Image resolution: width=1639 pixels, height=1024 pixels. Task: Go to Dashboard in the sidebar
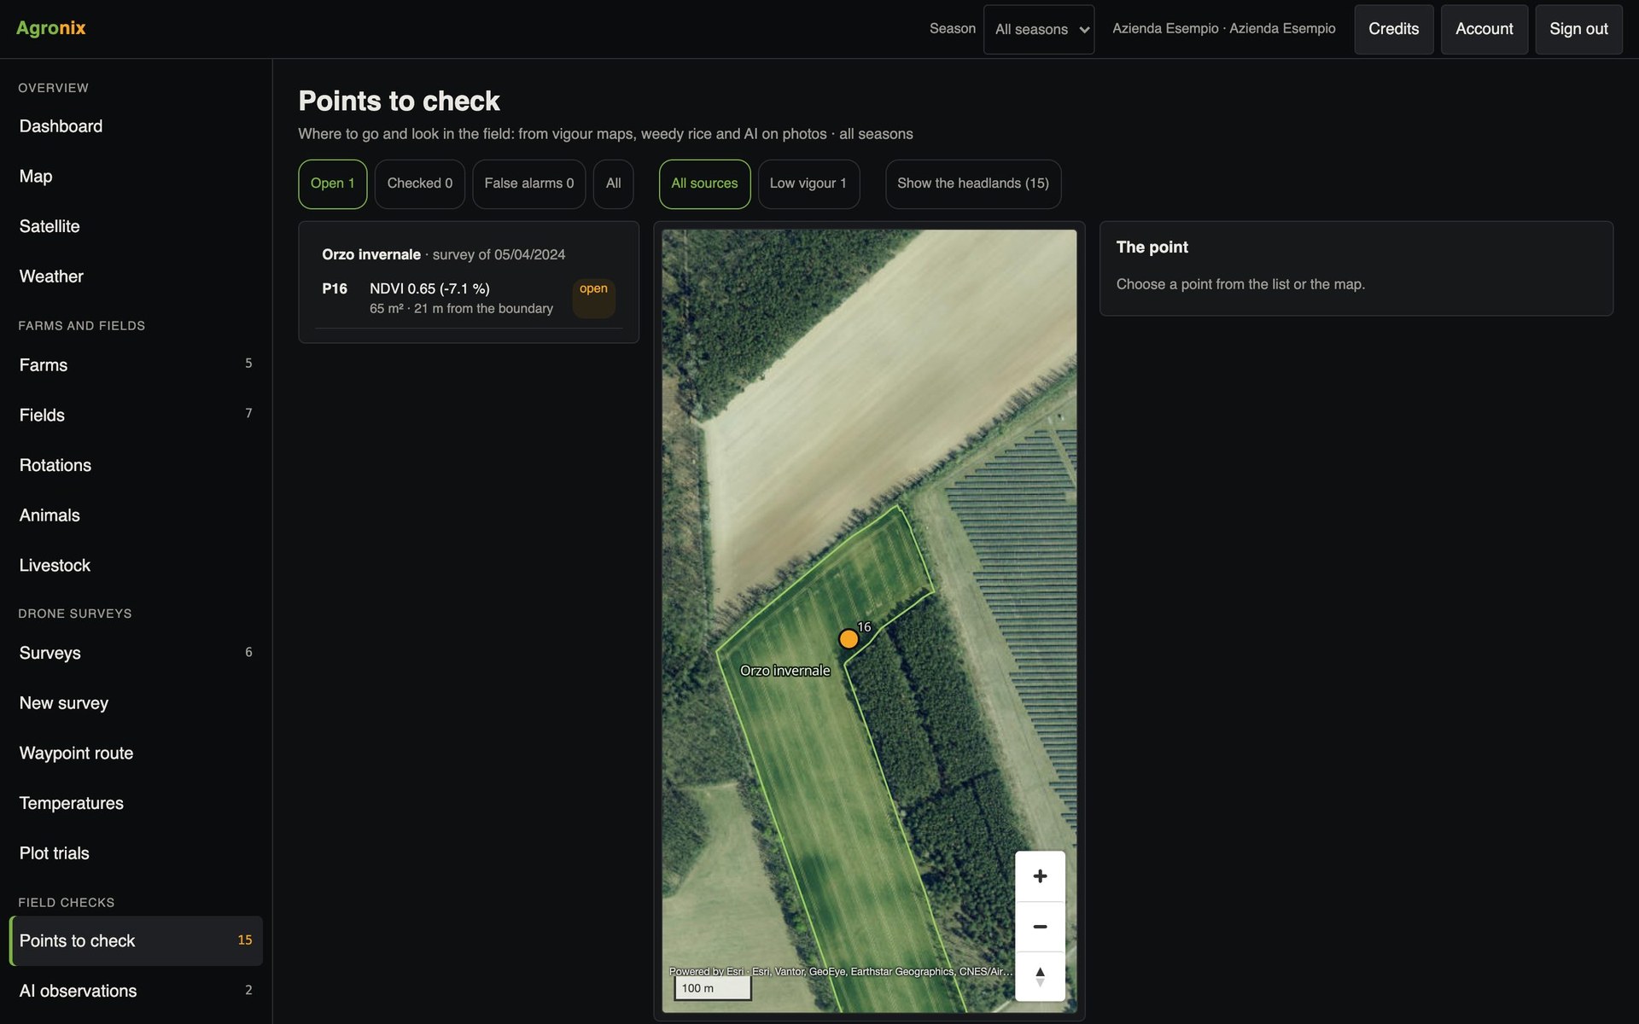click(x=136, y=126)
